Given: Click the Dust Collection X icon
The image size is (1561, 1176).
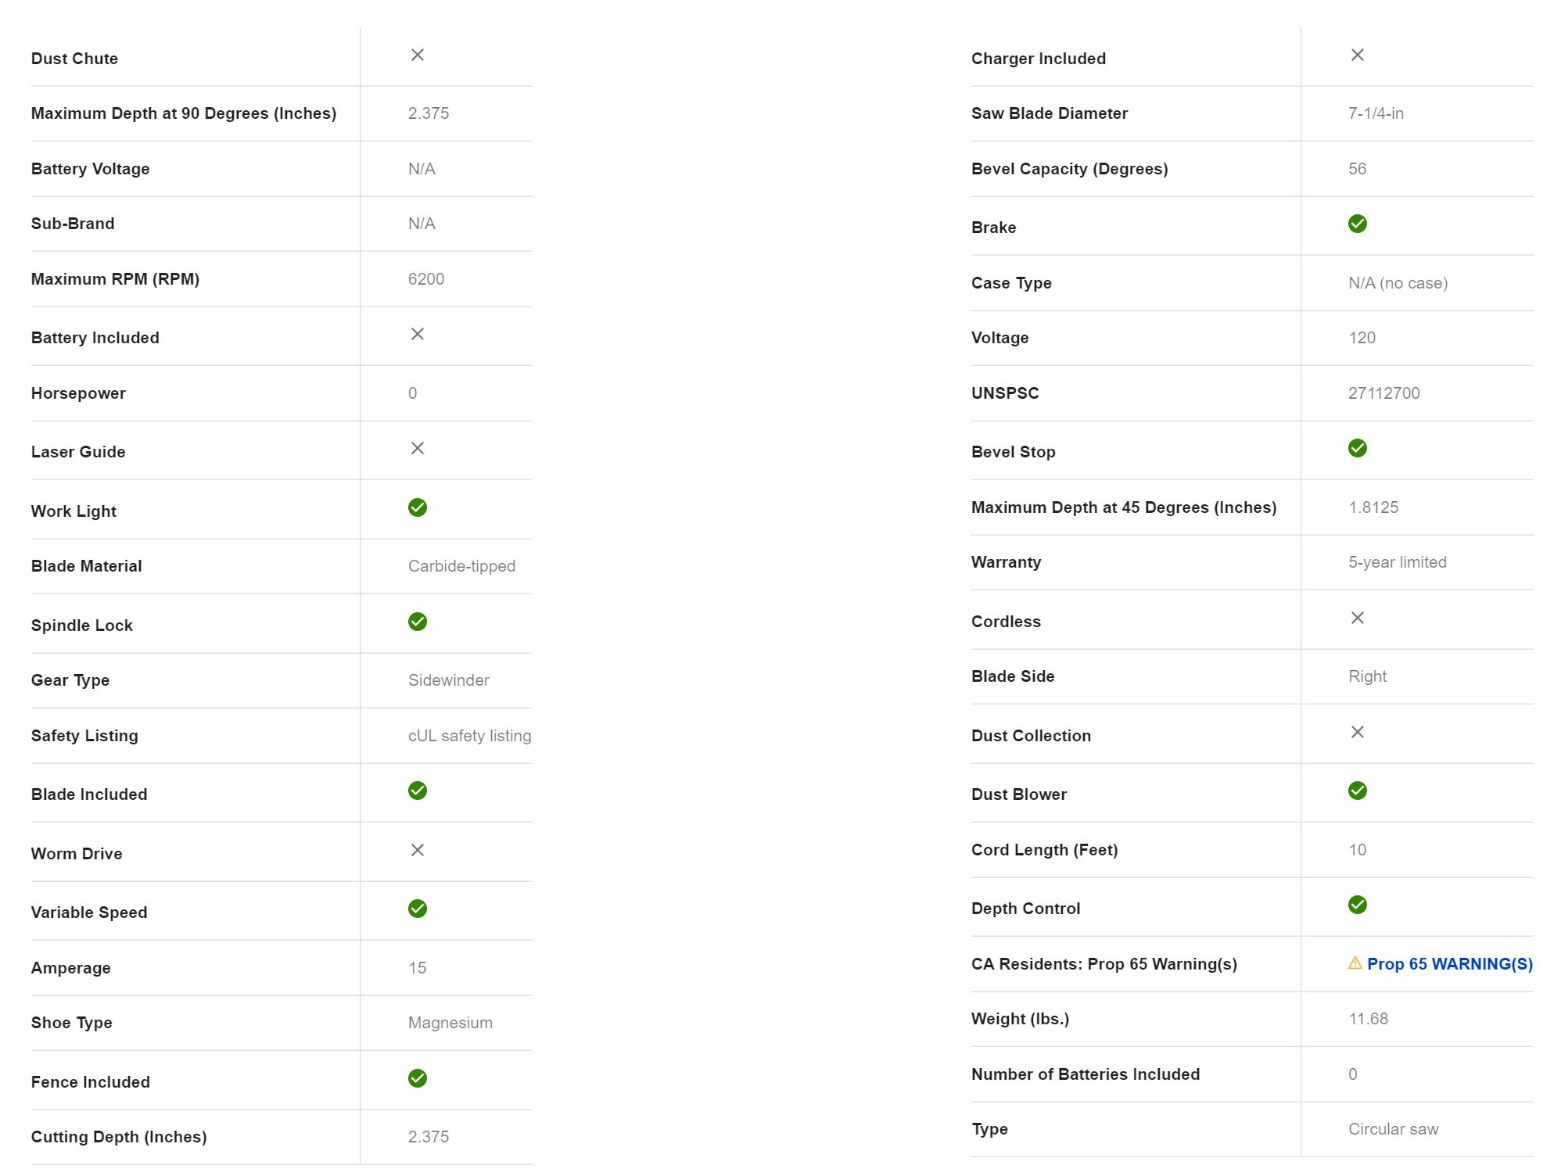Looking at the screenshot, I should (x=1357, y=732).
